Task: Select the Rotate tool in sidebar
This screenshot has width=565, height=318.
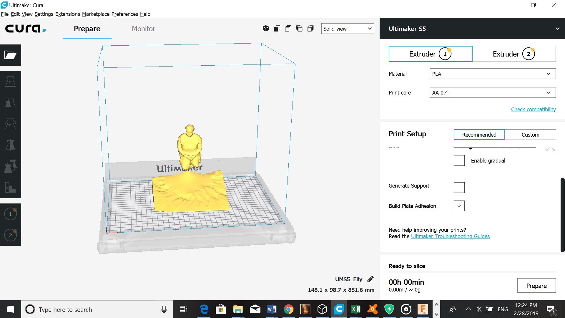Action: (10, 124)
